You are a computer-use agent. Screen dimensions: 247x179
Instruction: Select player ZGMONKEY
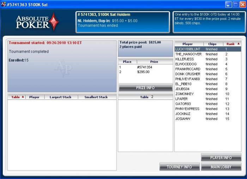pyautogui.click(x=208, y=94)
